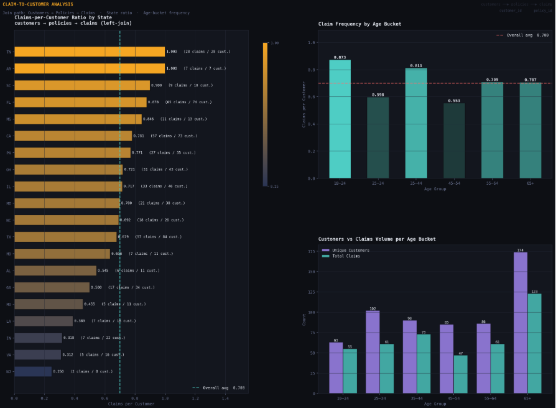Click the teal 35-44 claims bar (73)

tap(424, 364)
